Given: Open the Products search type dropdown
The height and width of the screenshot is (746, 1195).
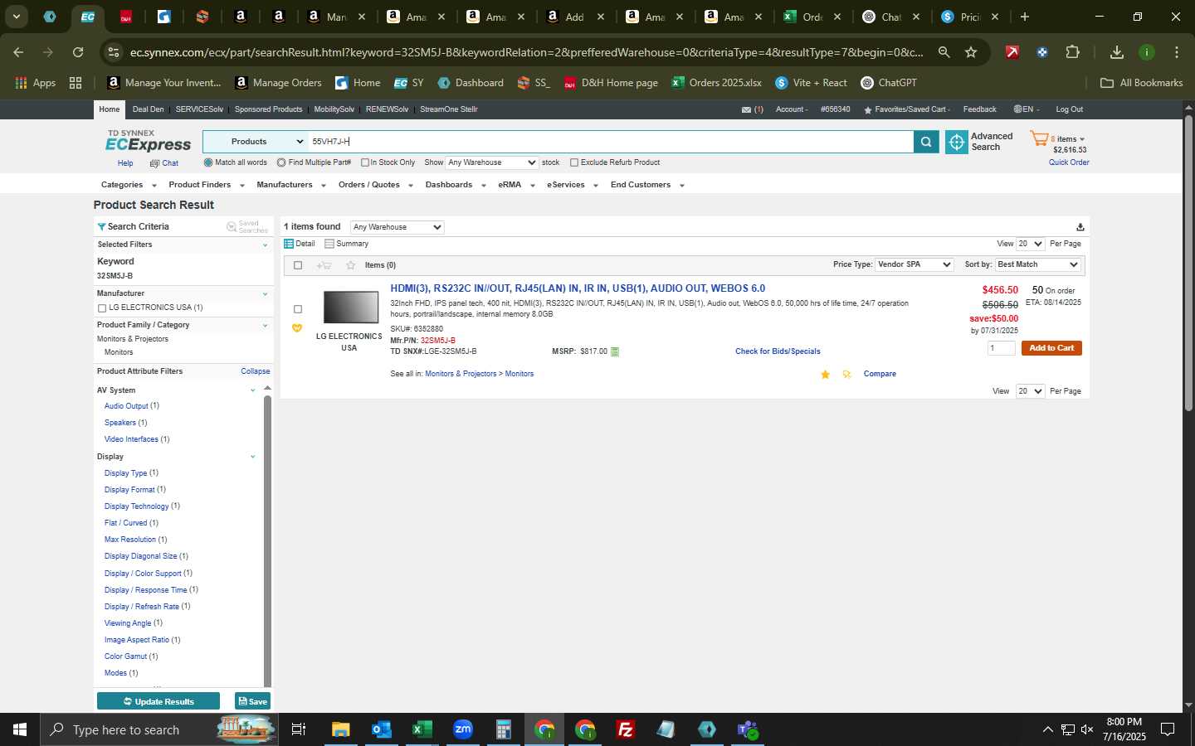Looking at the screenshot, I should tap(256, 142).
